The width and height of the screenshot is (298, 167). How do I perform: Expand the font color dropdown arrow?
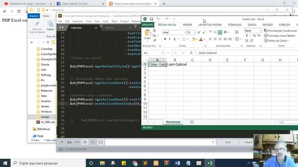pos(204,39)
